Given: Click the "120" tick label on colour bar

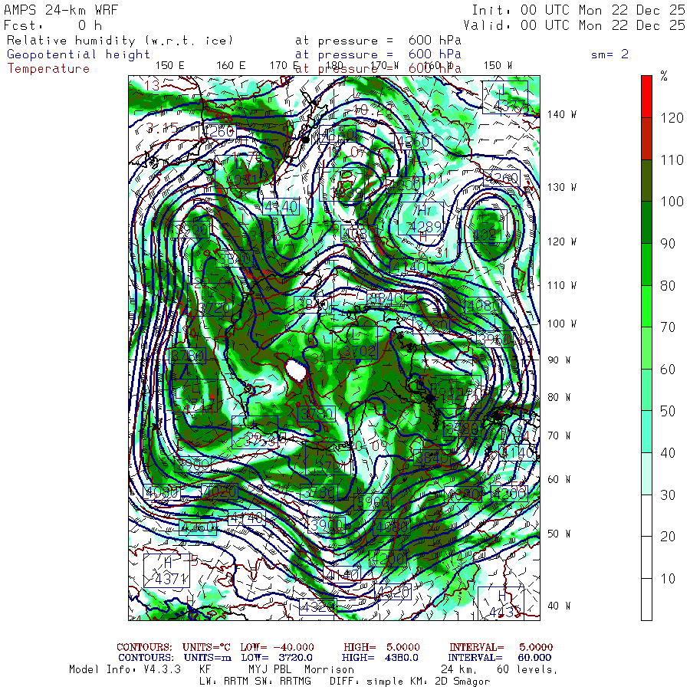Looking at the screenshot, I should click(x=672, y=118).
